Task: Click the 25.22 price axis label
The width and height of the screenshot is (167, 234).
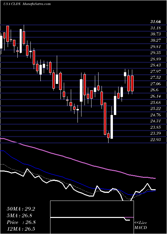Action: pyautogui.click(x=156, y=109)
